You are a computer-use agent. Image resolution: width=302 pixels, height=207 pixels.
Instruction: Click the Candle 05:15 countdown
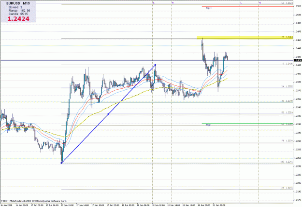(18, 14)
